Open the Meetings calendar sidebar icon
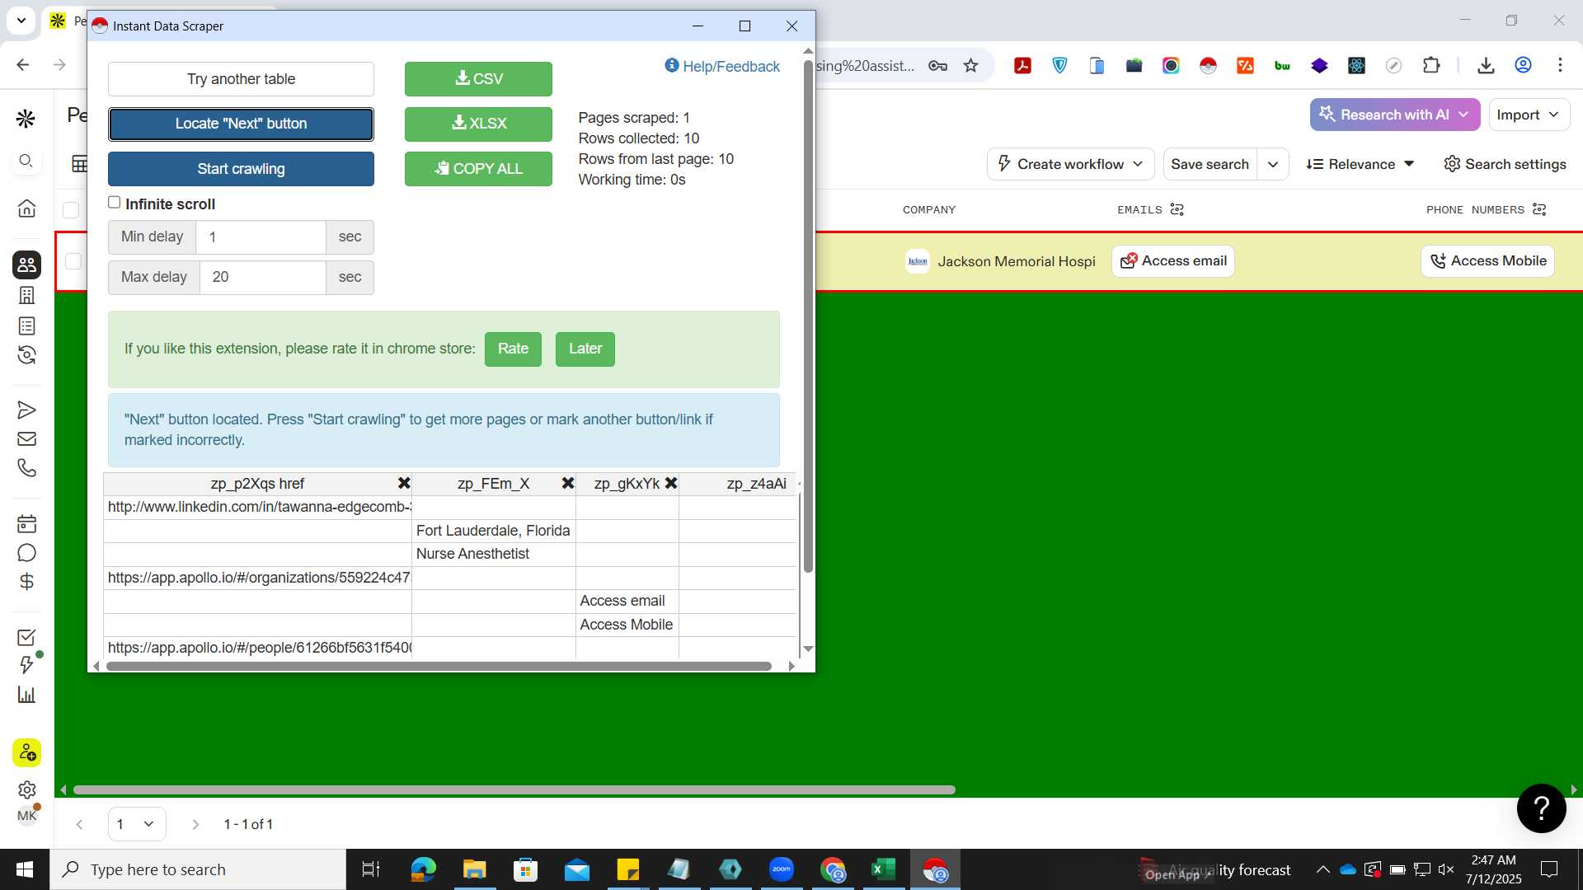This screenshot has height=890, width=1583. (x=26, y=524)
